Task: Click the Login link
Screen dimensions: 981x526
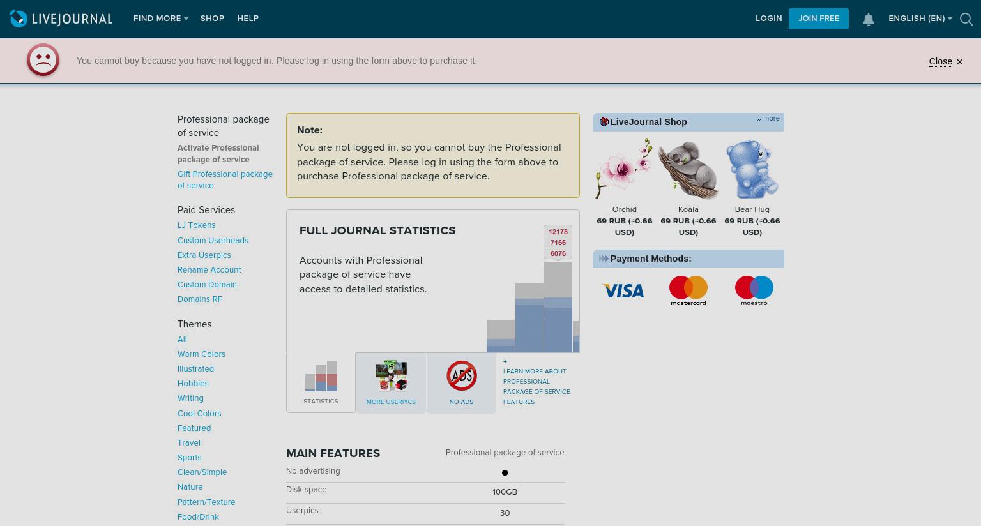Action: pos(769,19)
